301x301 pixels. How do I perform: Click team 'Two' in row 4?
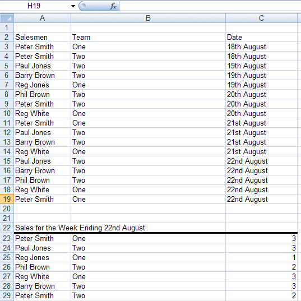point(148,56)
